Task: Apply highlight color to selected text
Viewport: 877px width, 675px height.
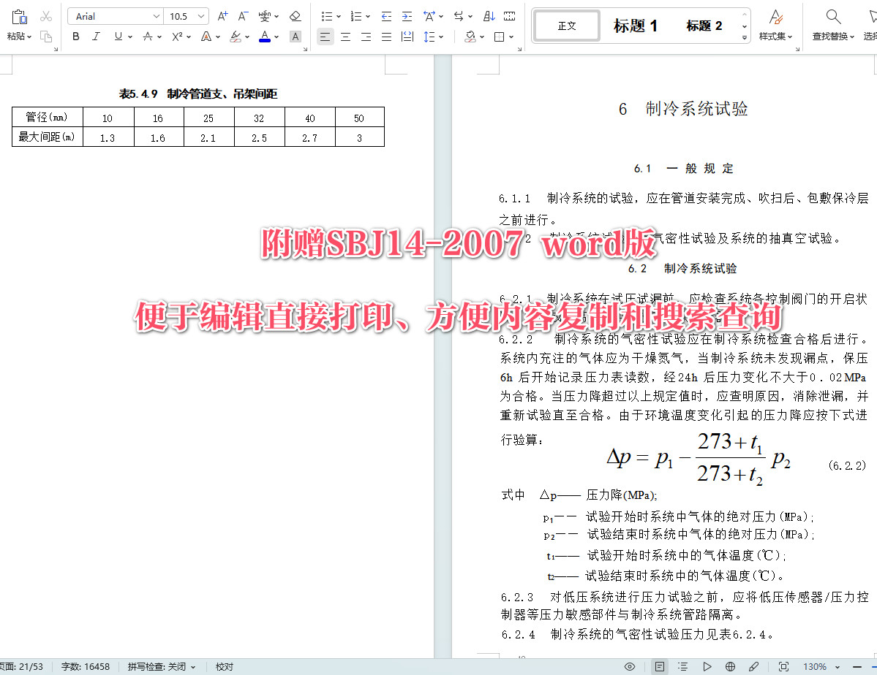Action: [236, 37]
